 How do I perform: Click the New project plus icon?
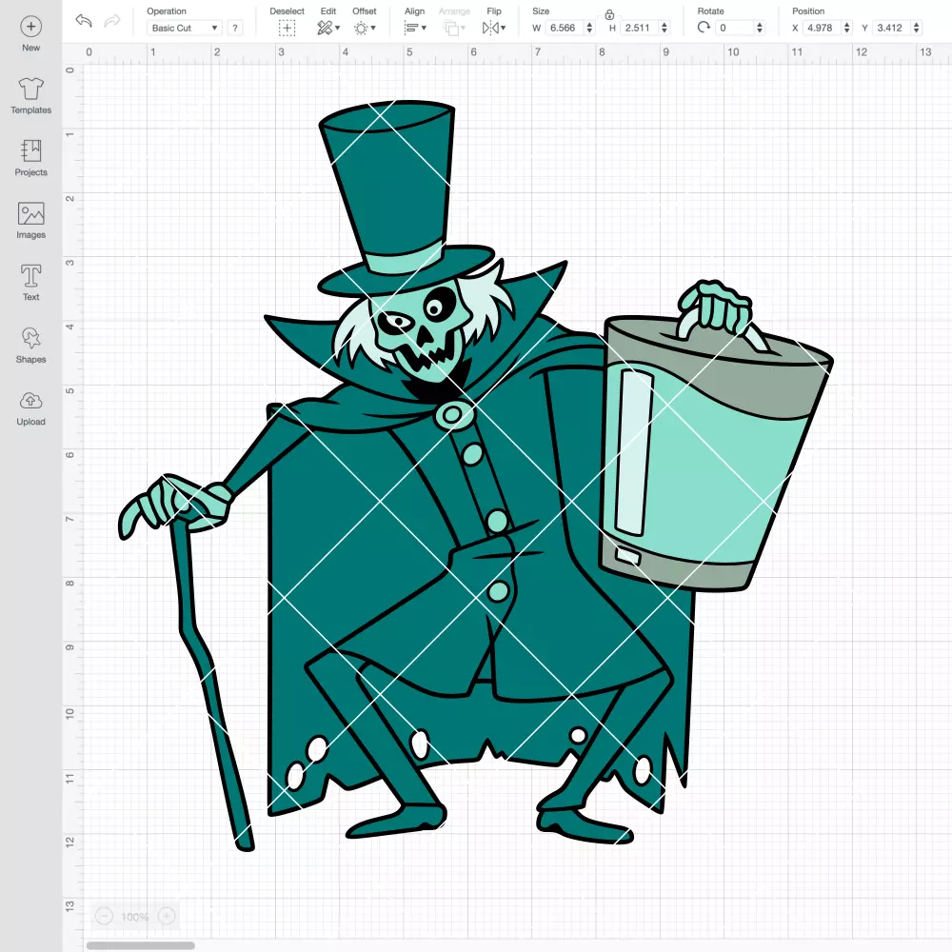pos(31,27)
